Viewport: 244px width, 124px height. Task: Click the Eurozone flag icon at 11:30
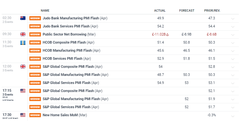23,43
